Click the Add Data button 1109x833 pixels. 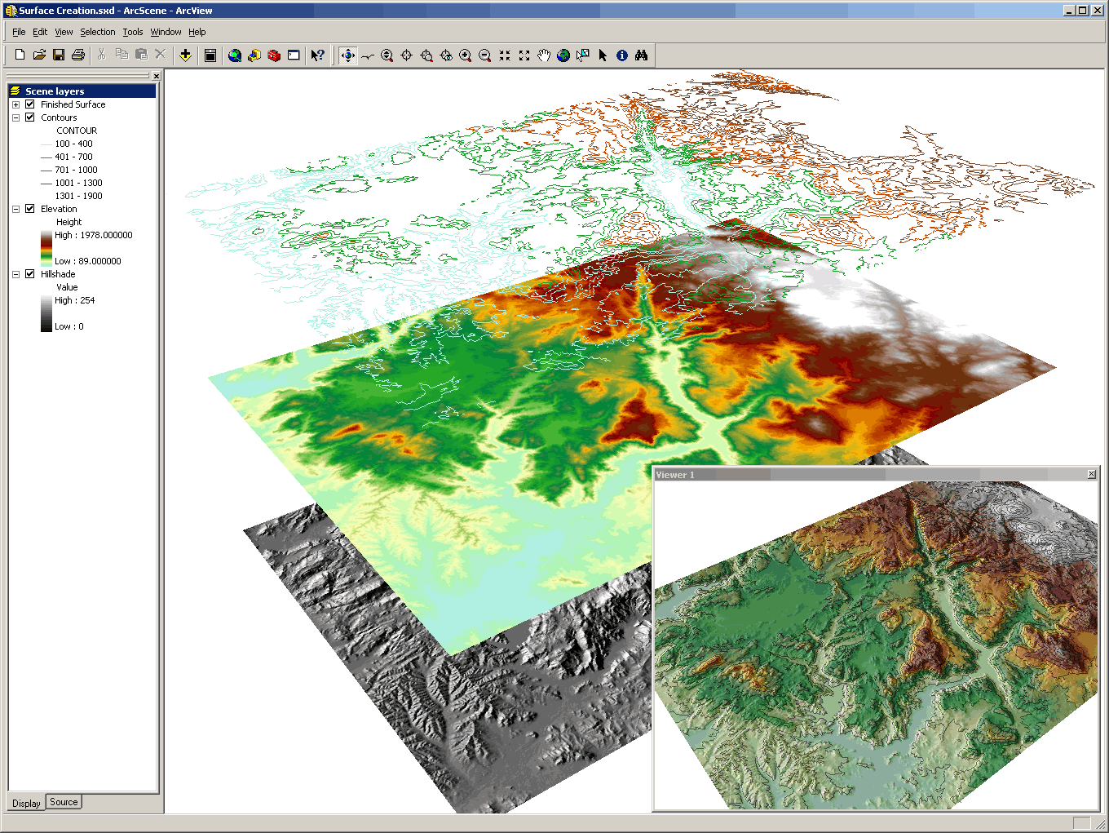click(186, 55)
